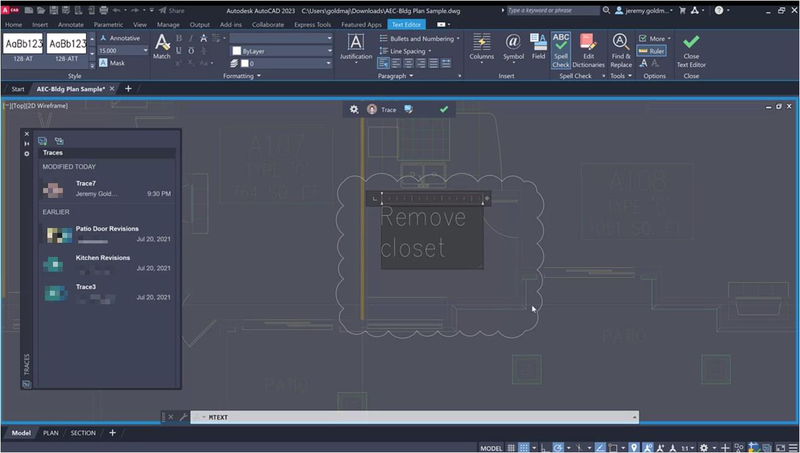This screenshot has width=800, height=453.
Task: Click the white background color swatch beside 0
Action: click(244, 63)
